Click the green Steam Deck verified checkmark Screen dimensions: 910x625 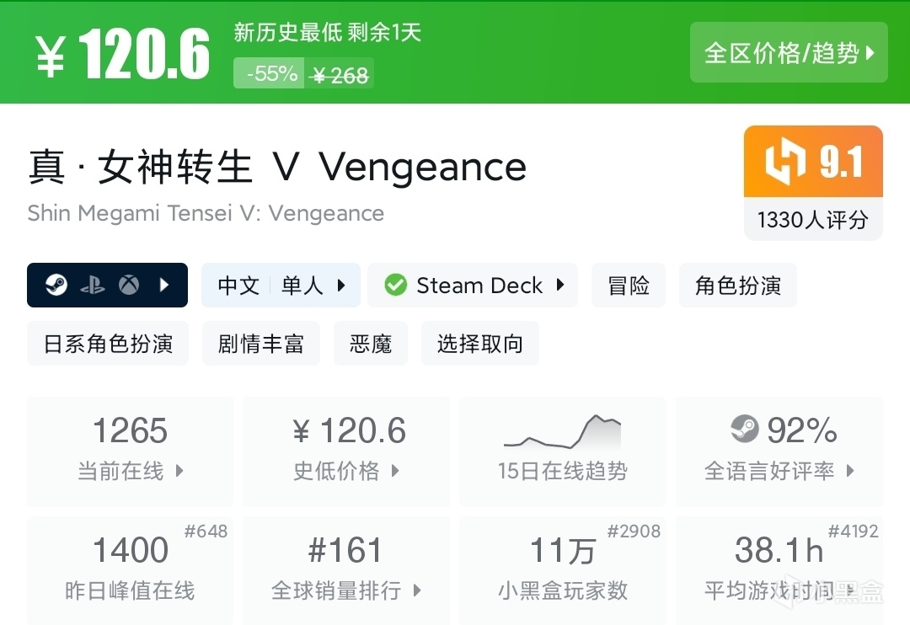click(395, 286)
